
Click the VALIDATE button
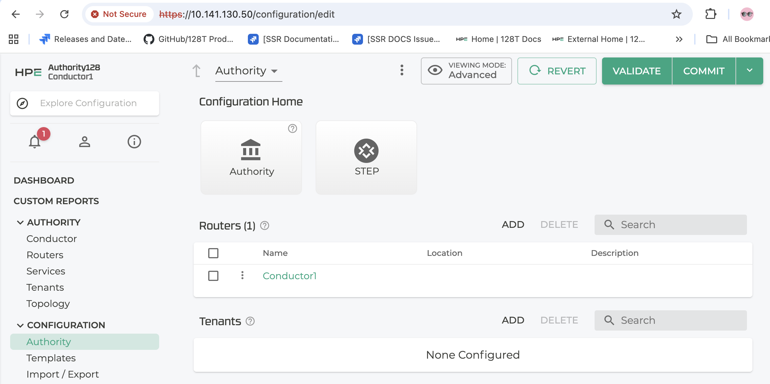pos(637,71)
